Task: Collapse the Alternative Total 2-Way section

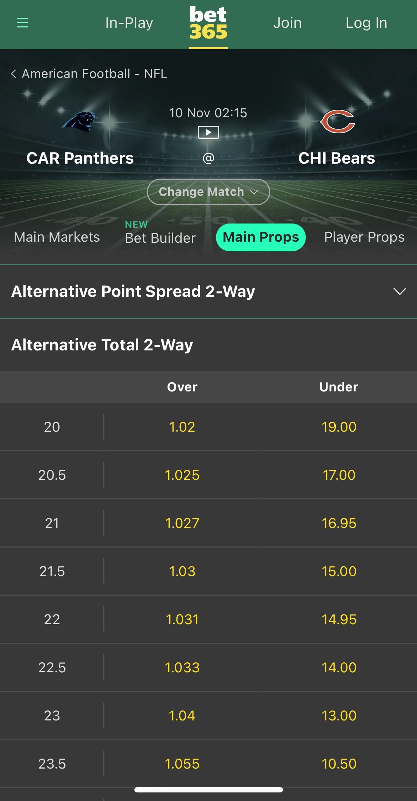Action: (x=102, y=345)
